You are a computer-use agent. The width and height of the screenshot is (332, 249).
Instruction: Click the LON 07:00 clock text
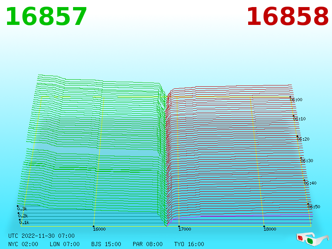[65, 244]
